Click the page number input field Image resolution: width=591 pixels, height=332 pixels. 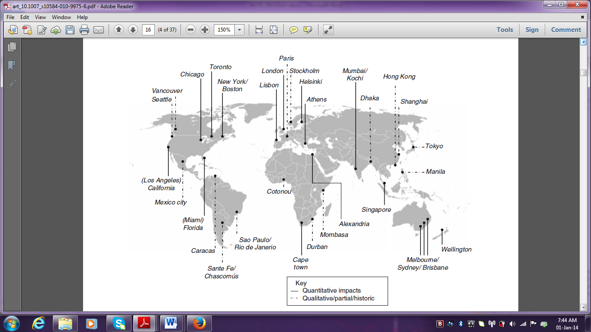tap(148, 30)
